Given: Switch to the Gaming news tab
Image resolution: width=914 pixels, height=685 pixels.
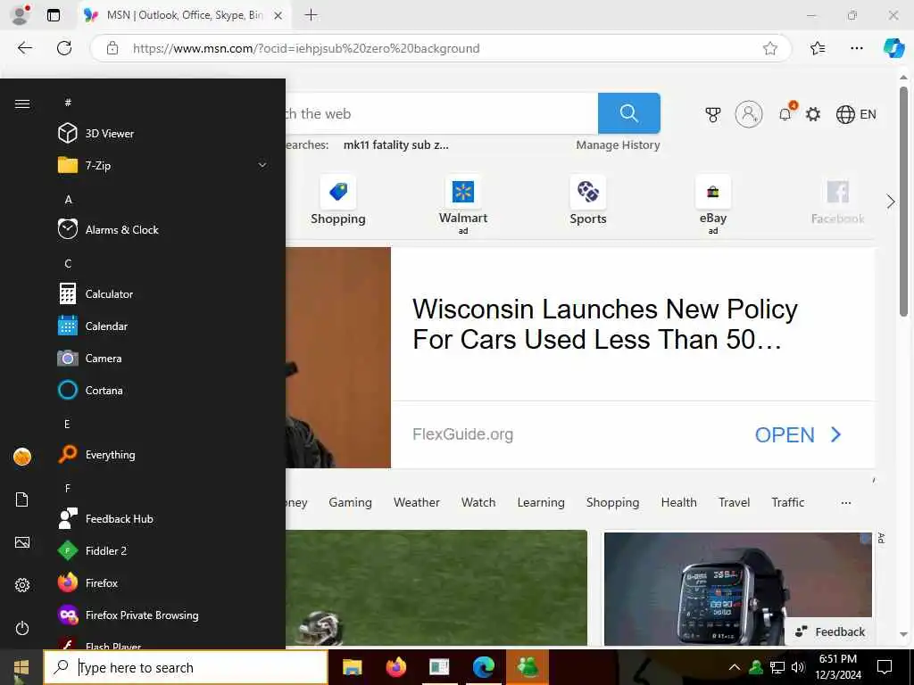Looking at the screenshot, I should (x=350, y=502).
